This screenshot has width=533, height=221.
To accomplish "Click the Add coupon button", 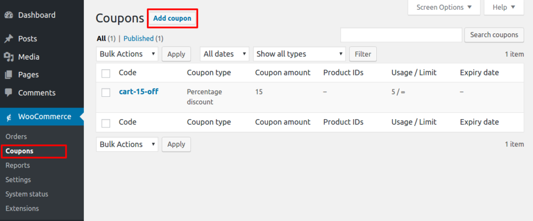I will 172,18.
